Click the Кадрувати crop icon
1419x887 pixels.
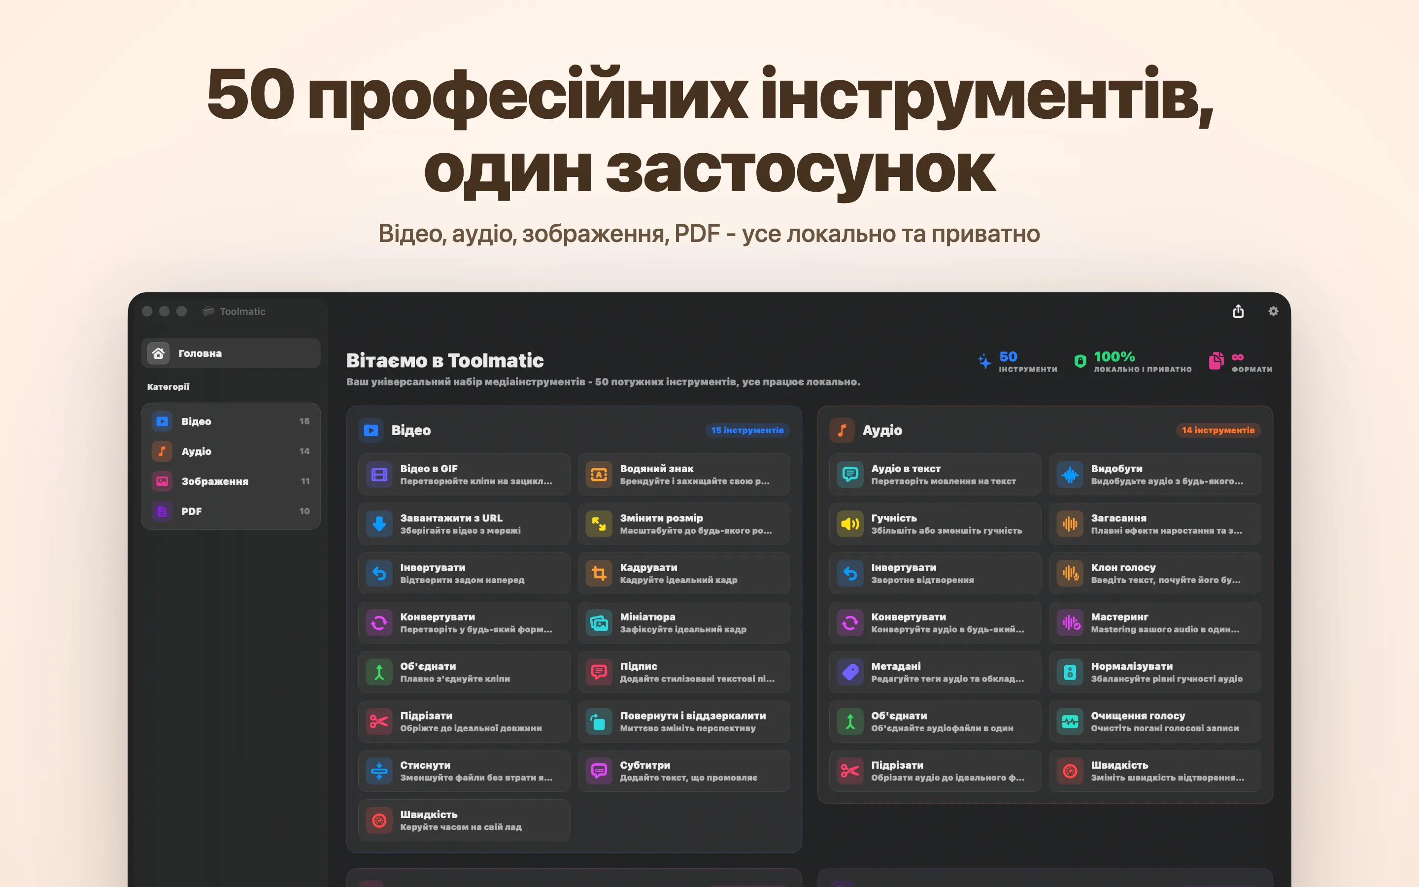click(x=599, y=573)
